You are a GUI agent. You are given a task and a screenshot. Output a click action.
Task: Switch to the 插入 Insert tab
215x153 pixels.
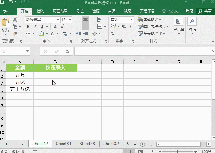point(41,11)
